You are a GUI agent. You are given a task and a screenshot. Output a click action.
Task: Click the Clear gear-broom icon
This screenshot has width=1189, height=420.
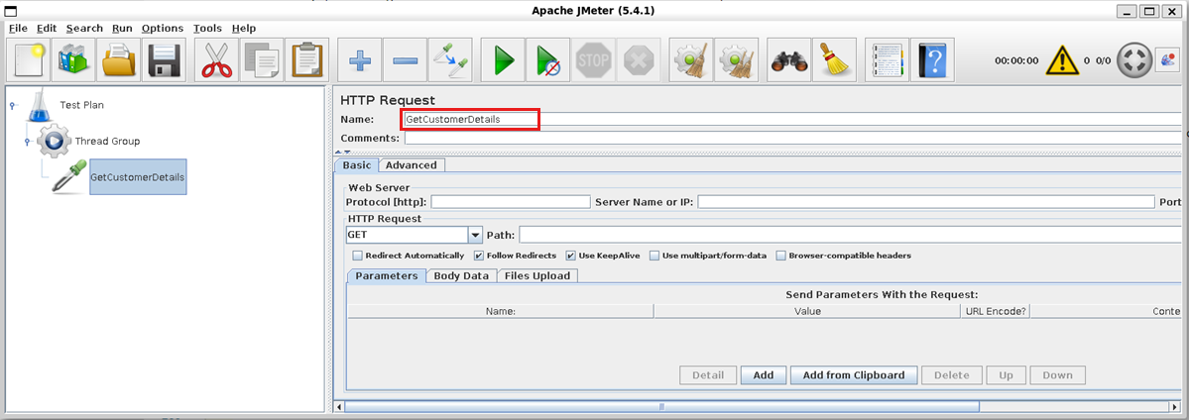tap(691, 59)
